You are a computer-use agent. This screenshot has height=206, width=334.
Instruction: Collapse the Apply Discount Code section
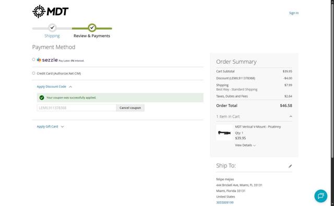click(x=54, y=87)
